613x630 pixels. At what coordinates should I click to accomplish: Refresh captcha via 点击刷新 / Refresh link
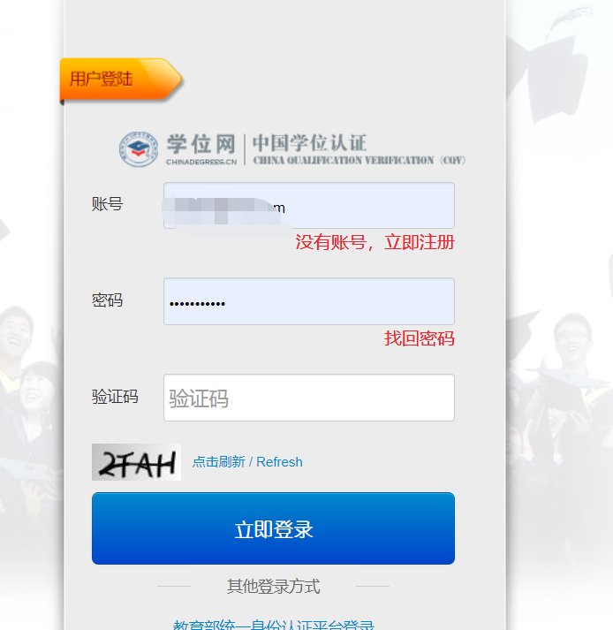point(247,462)
